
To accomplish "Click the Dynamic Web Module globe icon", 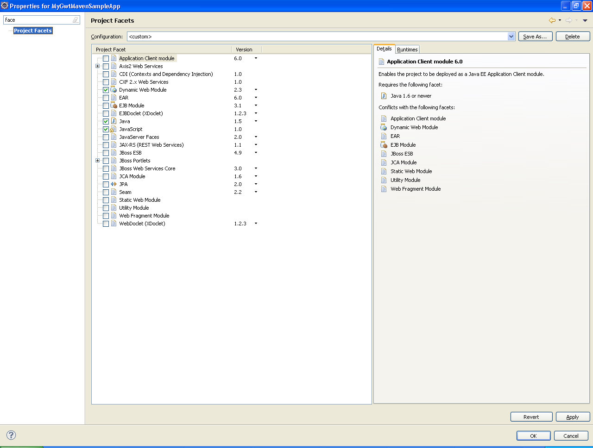I will pyautogui.click(x=114, y=90).
